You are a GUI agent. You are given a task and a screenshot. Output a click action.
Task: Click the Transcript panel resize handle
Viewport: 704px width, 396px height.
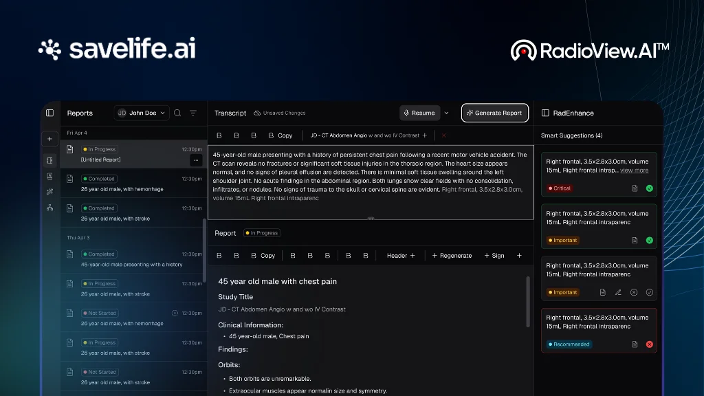point(371,219)
